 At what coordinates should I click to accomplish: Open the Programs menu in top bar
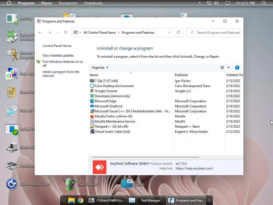pyautogui.click(x=26, y=3)
